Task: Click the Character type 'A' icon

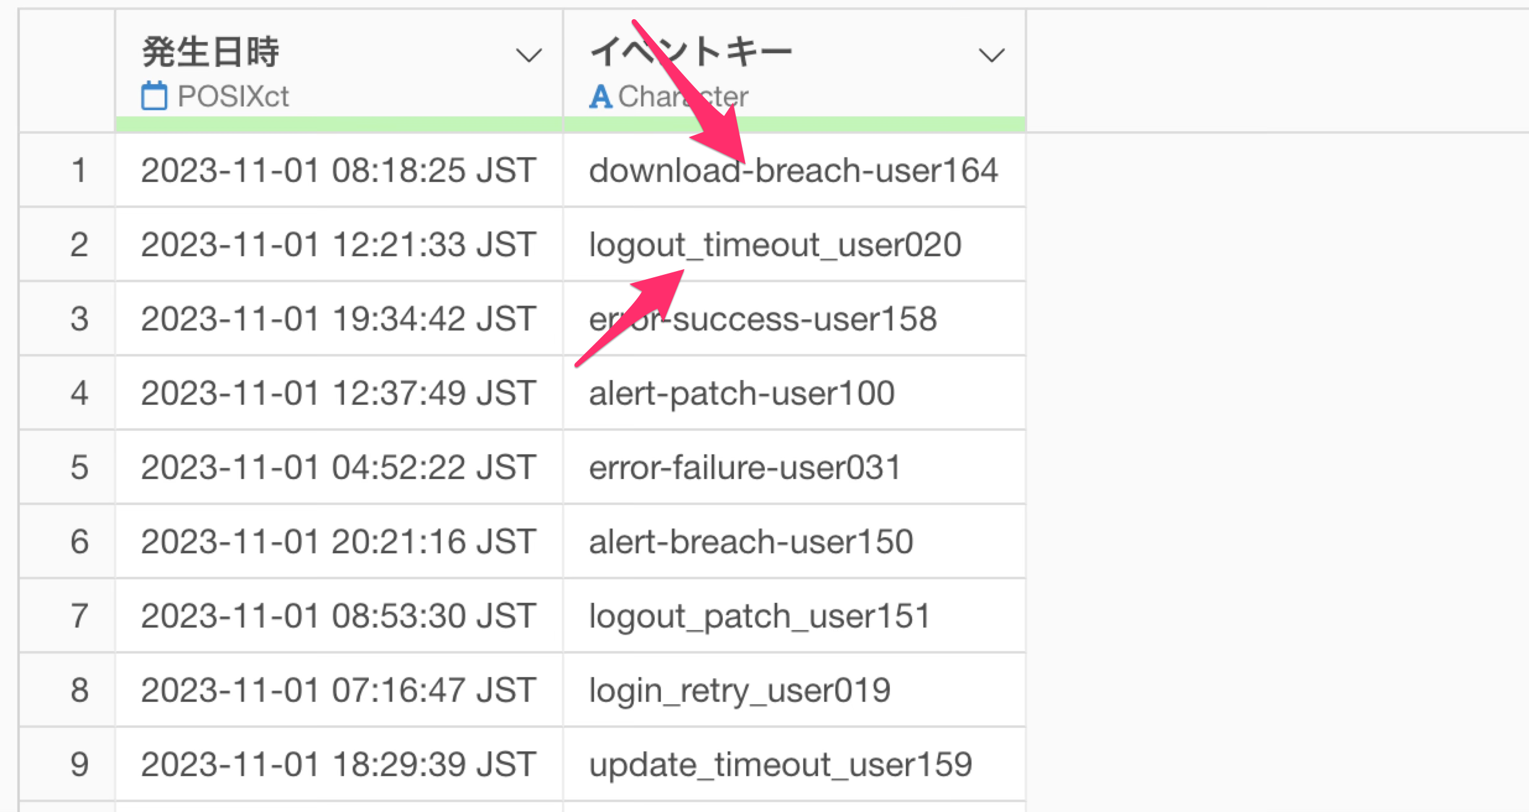Action: (600, 97)
